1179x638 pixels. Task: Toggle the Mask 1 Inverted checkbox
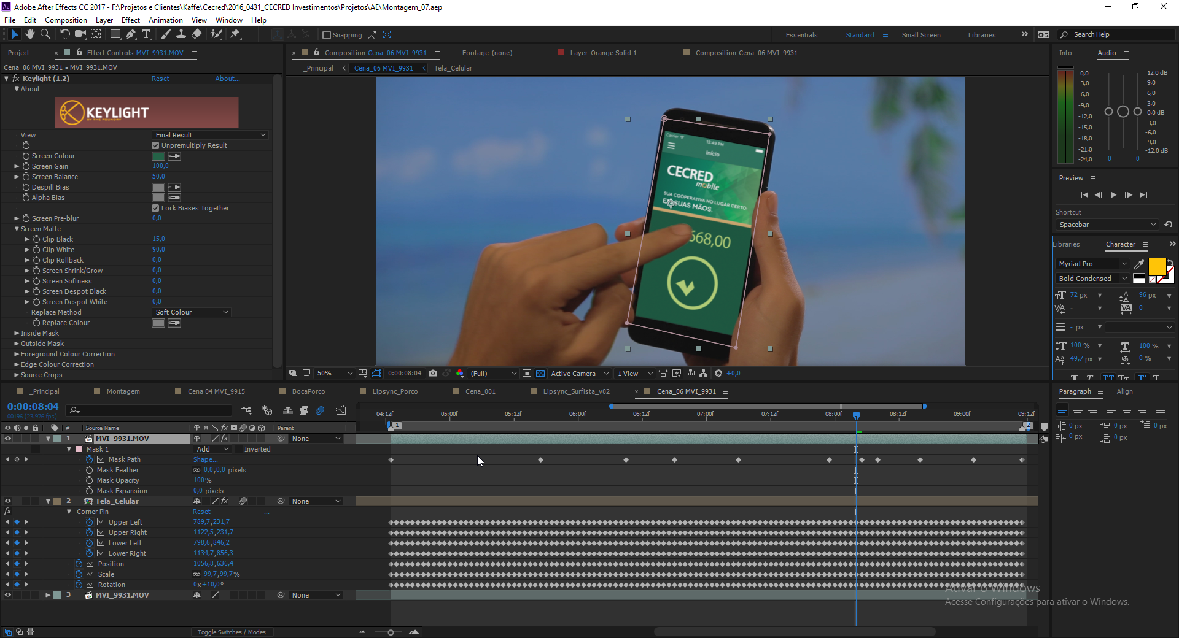(238, 449)
